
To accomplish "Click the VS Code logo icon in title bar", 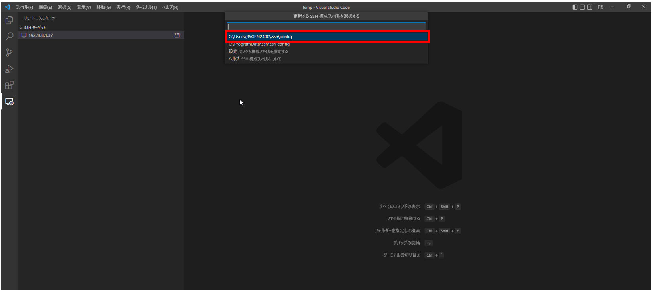I will coord(7,7).
